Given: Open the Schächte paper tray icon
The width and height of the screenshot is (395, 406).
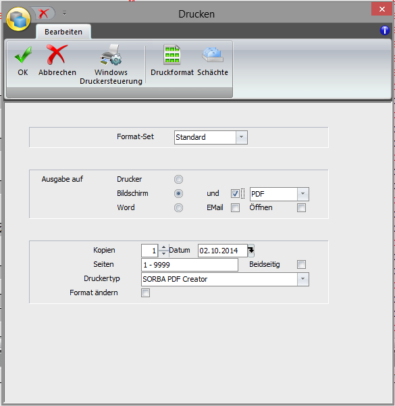Looking at the screenshot, I should (x=212, y=55).
